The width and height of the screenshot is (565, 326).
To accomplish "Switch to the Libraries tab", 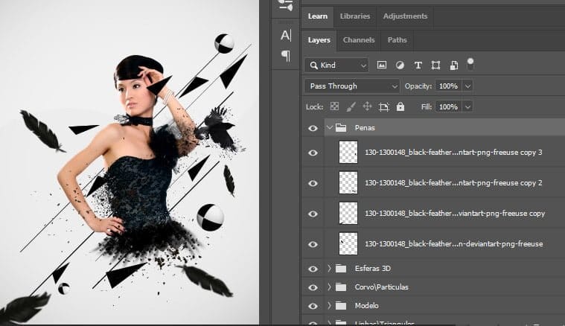I will pos(355,16).
